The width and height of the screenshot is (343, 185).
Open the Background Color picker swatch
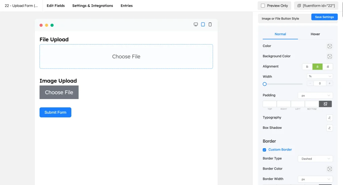click(x=330, y=56)
